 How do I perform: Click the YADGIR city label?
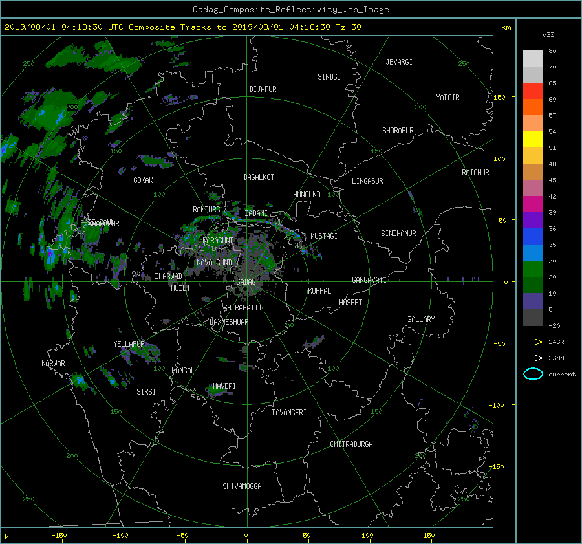coord(447,98)
